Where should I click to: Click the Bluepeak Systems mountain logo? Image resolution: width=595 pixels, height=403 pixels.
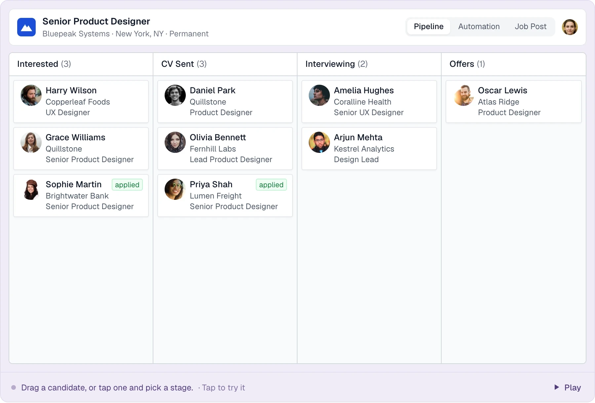26,27
